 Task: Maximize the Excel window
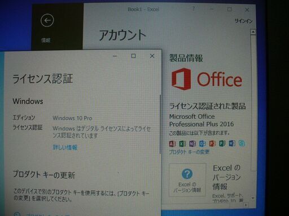(229, 10)
